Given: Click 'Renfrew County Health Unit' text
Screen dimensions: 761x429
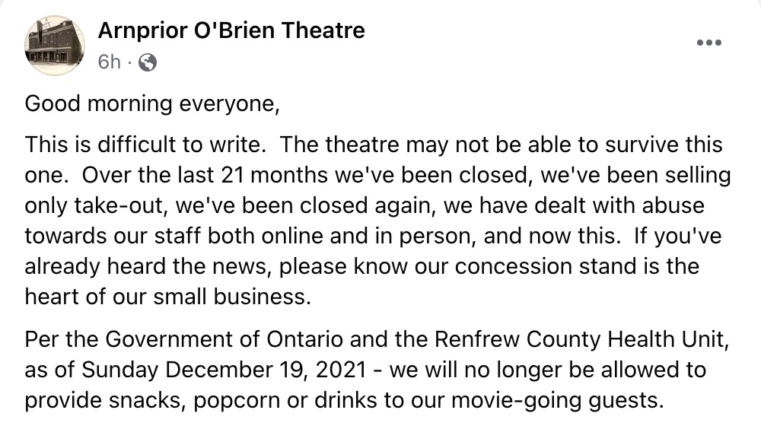Looking at the screenshot, I should tap(579, 339).
